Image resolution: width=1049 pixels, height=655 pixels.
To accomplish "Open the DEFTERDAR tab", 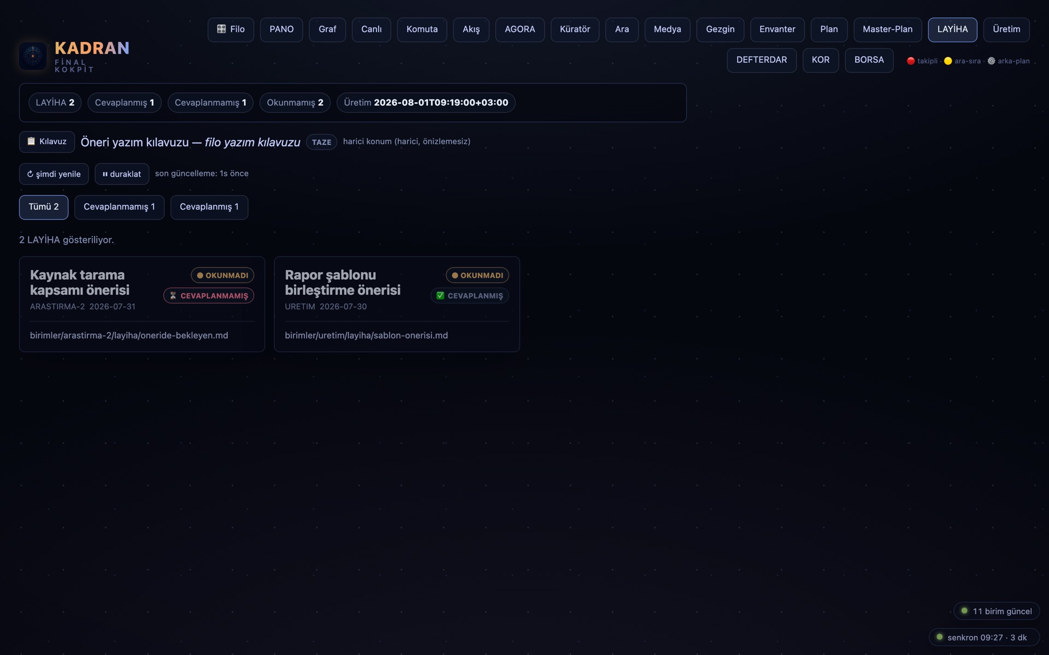I will [762, 60].
